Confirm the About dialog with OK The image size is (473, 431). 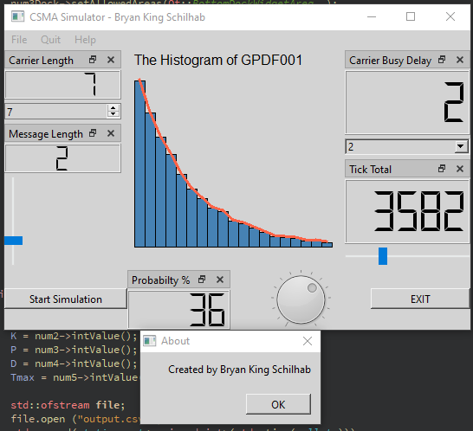click(278, 404)
